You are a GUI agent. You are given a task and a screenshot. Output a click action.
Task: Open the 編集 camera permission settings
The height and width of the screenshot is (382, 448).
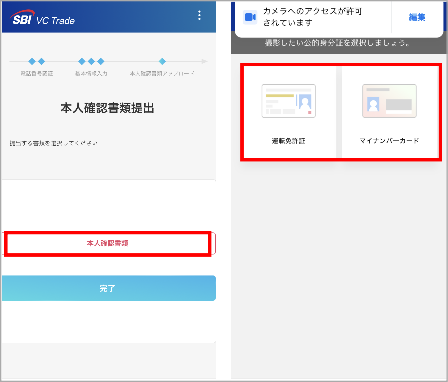[x=417, y=17]
